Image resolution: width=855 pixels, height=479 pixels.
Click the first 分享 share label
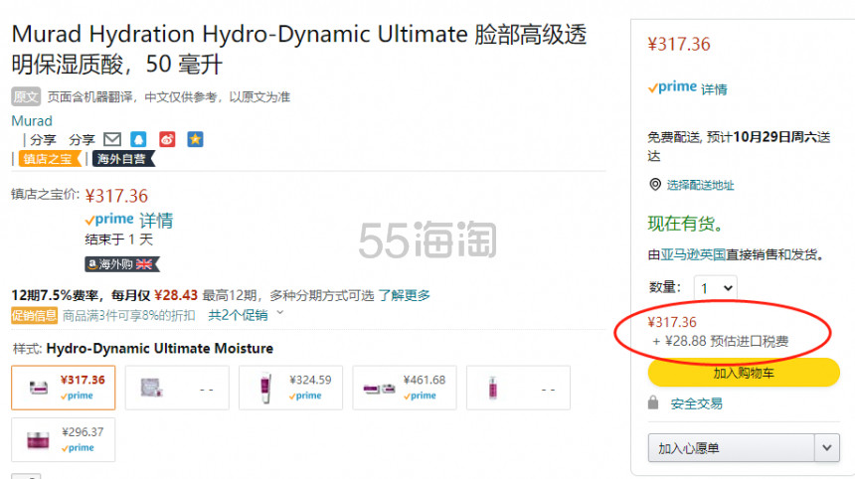tap(43, 140)
